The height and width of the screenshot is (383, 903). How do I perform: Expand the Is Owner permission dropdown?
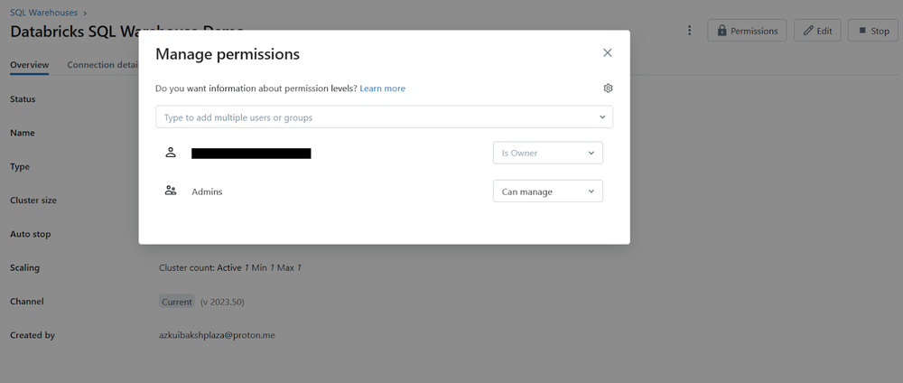coord(547,153)
